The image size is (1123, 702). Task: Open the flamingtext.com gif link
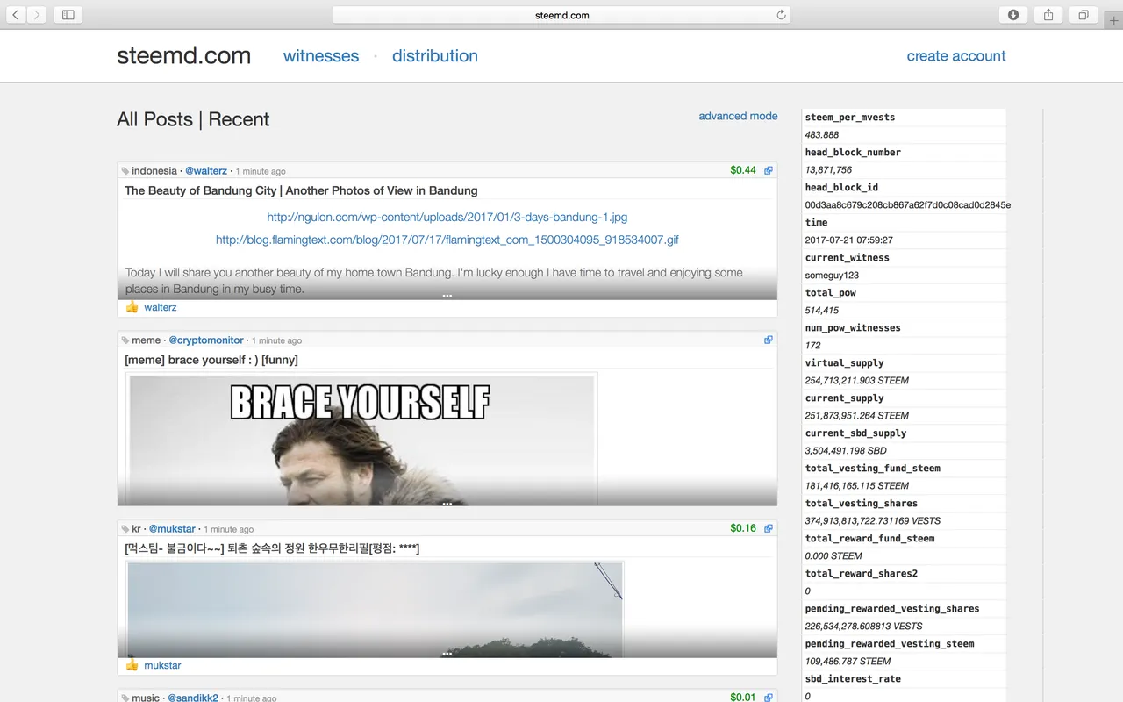point(447,240)
